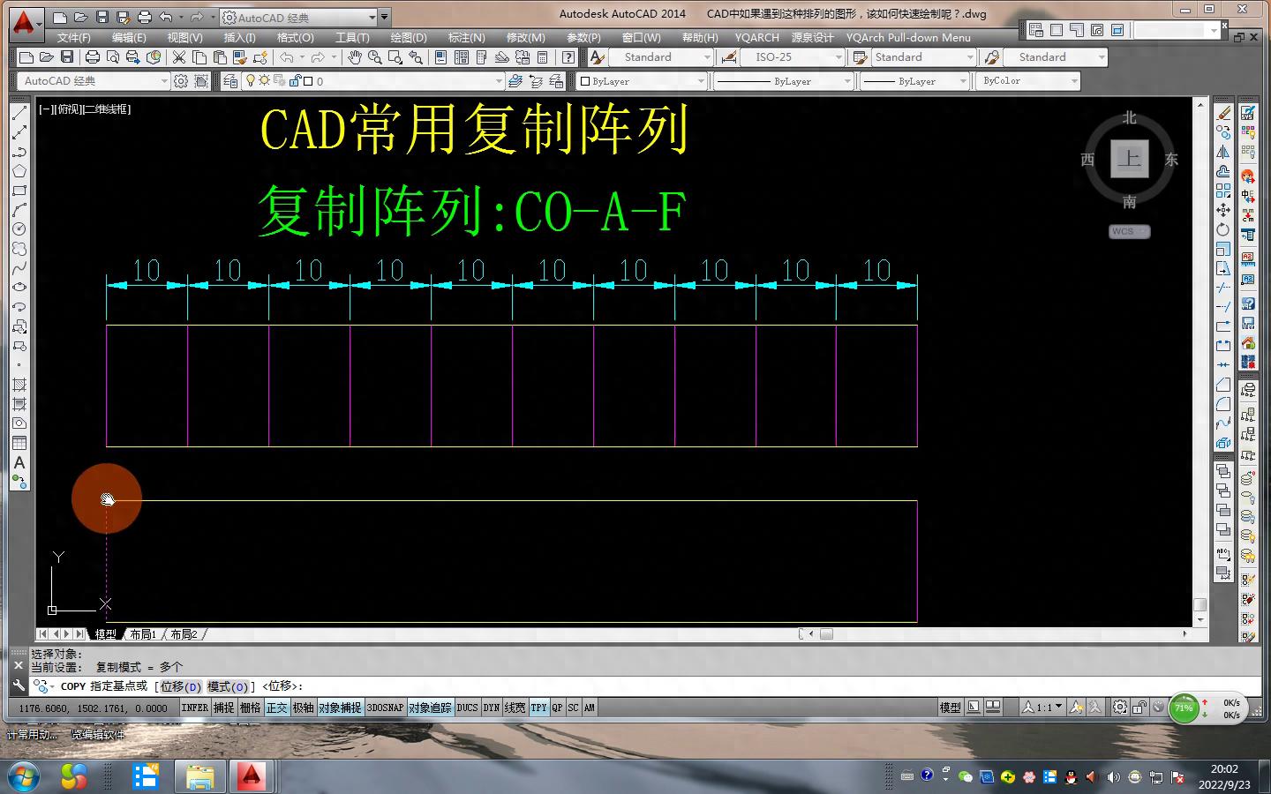Expand the ISO-25 dimension style dropdown

click(x=838, y=57)
